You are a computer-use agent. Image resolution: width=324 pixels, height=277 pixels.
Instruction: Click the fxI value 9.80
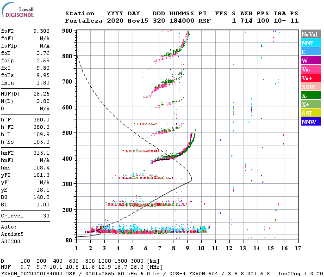[x=43, y=68]
